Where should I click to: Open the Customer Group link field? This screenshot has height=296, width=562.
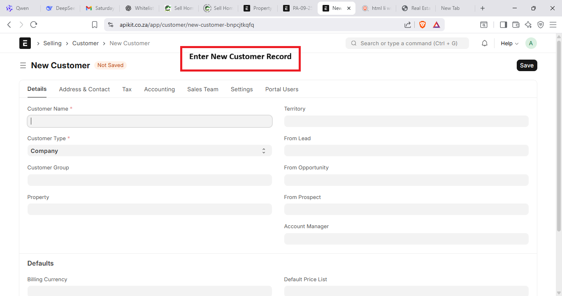pyautogui.click(x=149, y=180)
